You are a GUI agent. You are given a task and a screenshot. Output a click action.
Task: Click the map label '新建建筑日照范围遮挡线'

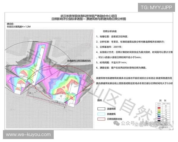coord(79,61)
